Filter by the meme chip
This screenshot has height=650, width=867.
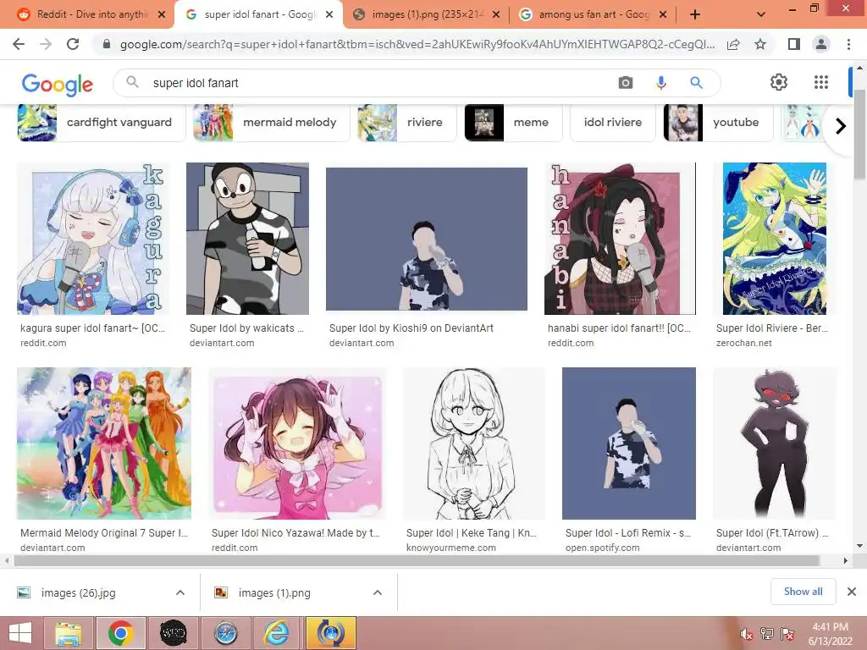click(514, 123)
